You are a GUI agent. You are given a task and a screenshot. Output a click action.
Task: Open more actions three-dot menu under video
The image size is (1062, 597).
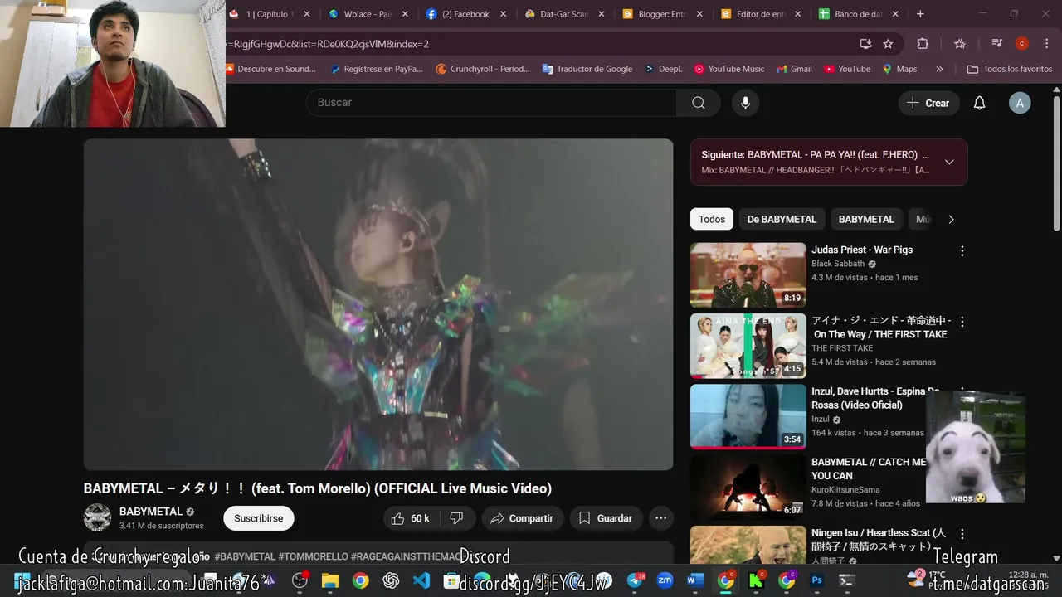pos(660,518)
